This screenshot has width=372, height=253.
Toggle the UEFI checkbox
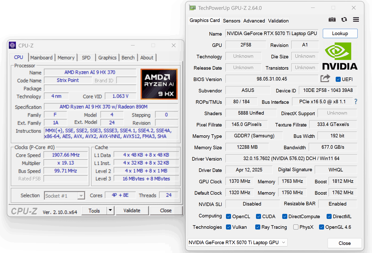(x=338, y=79)
